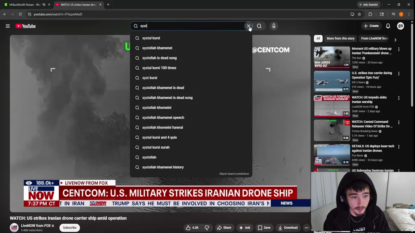415x233 pixels.
Task: Show more filter chips with arrow
Action: click(395, 40)
